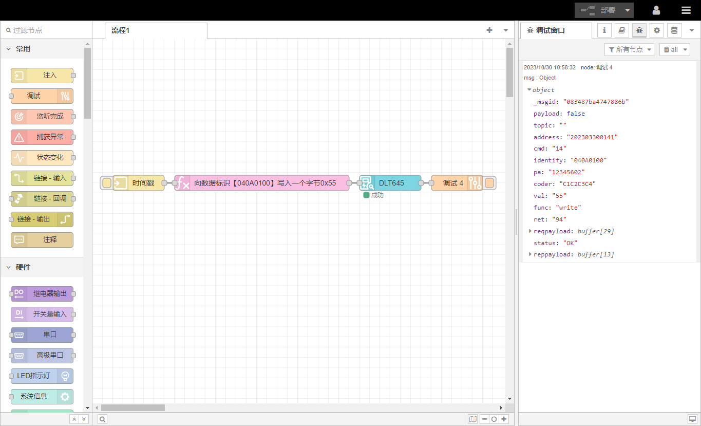The width and height of the screenshot is (701, 426).
Task: Toggle the navigator map icon
Action: (472, 419)
